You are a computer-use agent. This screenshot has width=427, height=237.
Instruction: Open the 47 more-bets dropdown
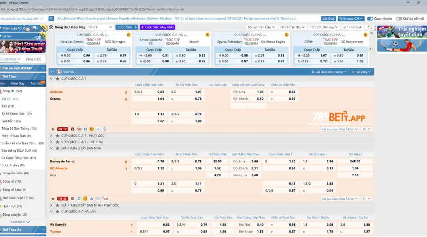(367, 199)
